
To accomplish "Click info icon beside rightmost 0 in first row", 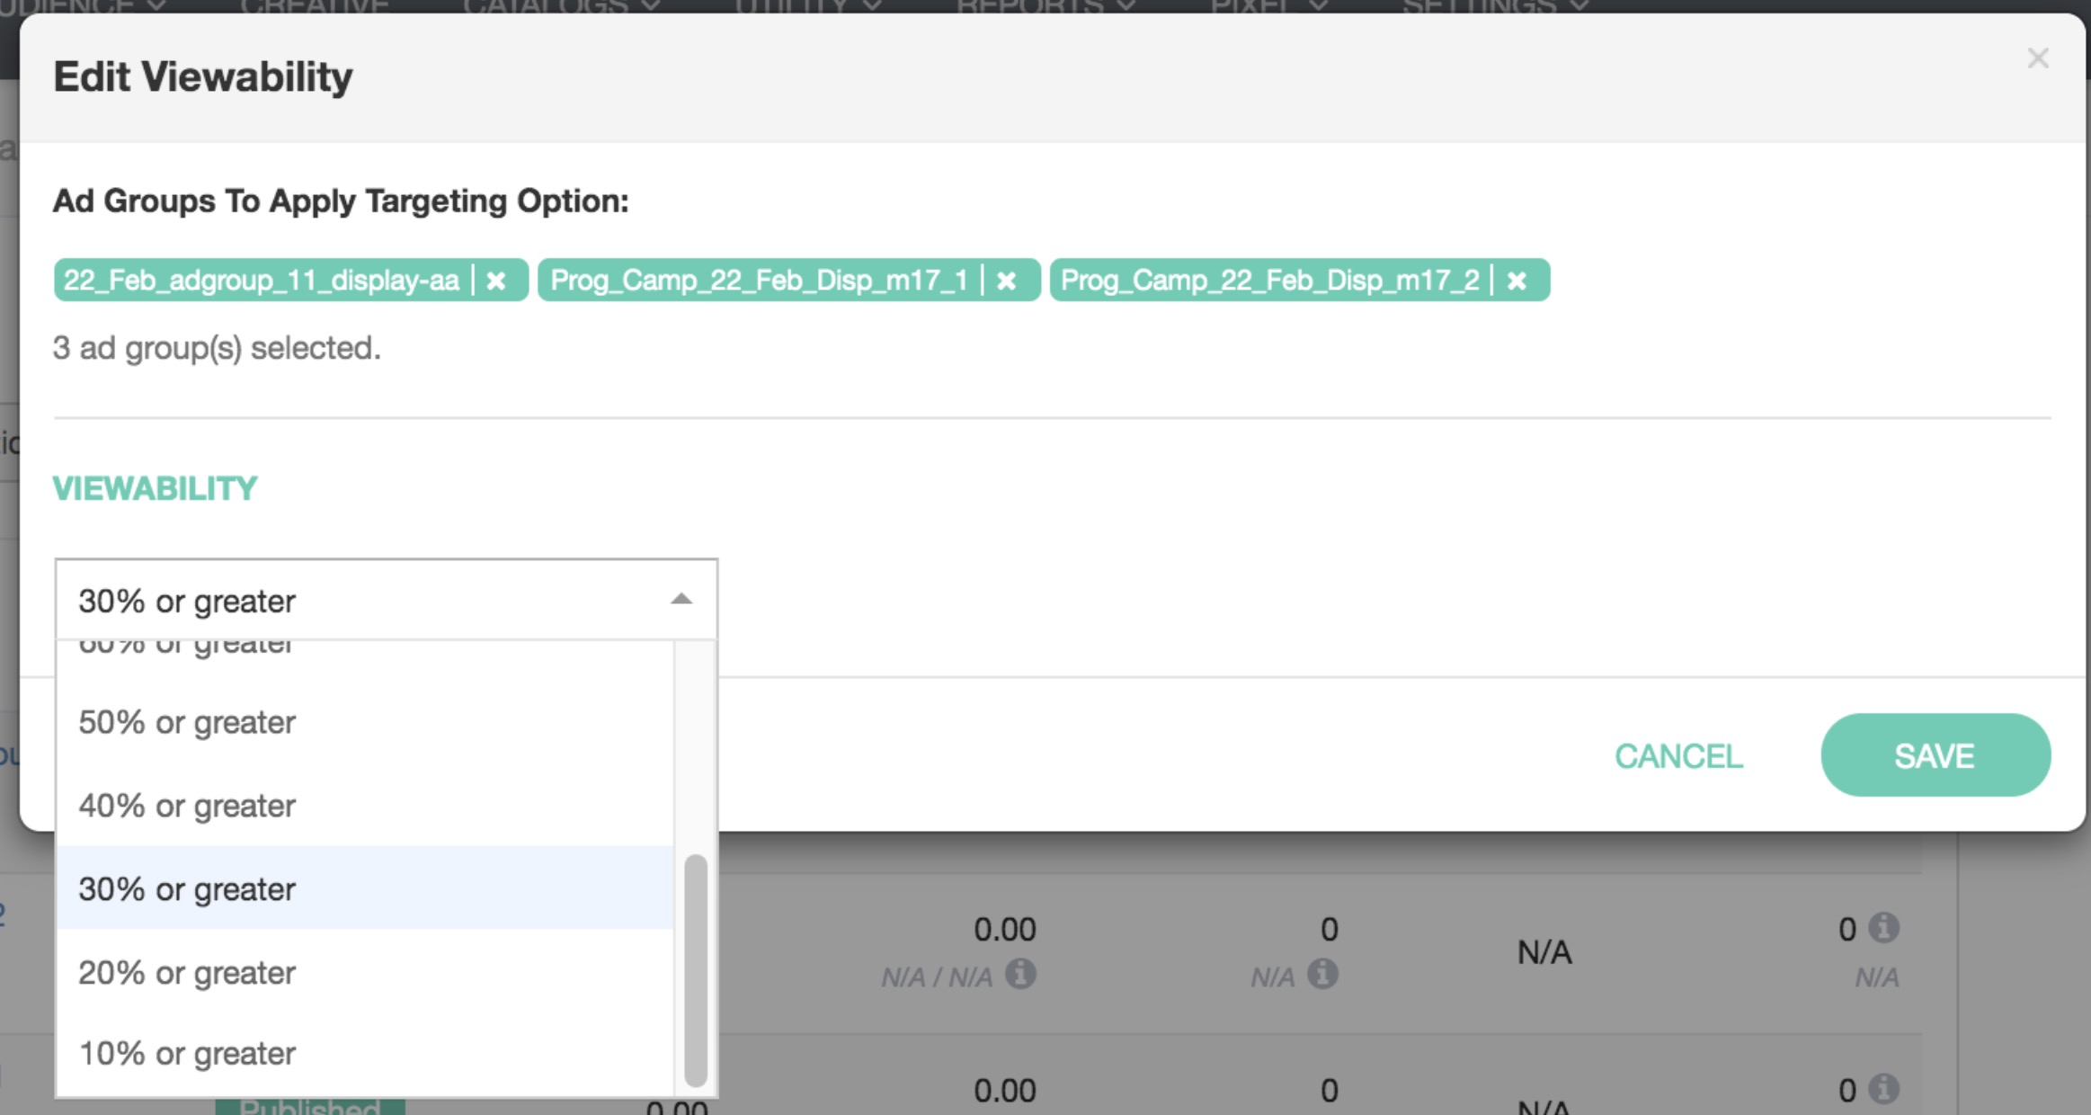I will click(x=1883, y=927).
